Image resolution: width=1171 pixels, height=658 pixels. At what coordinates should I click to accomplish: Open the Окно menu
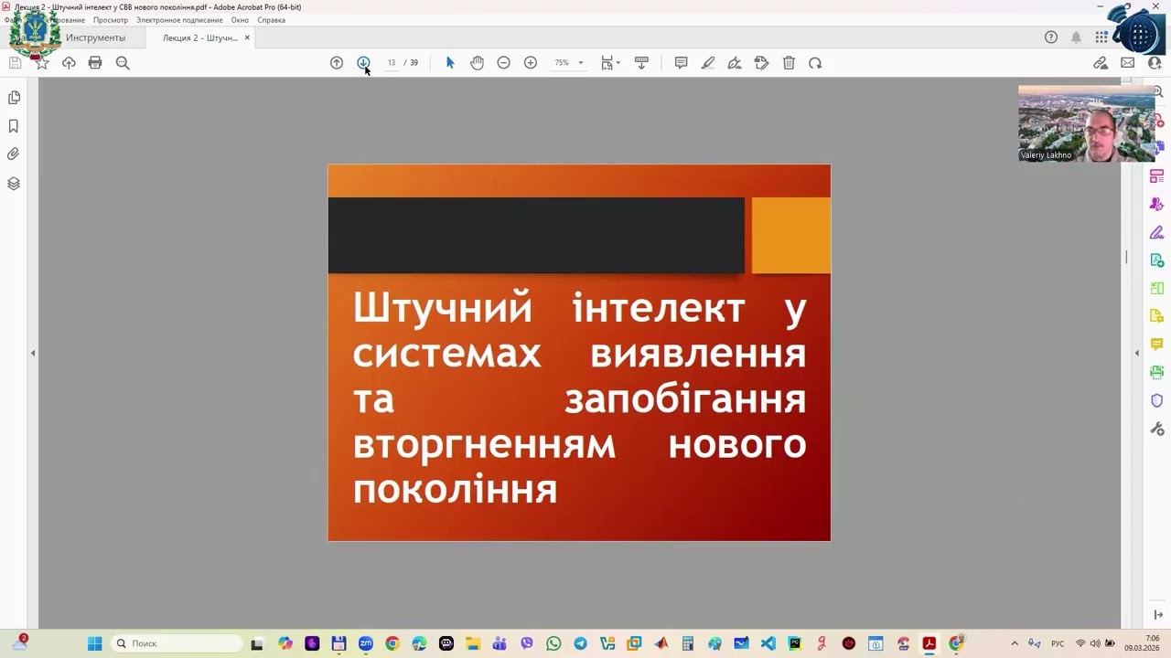[240, 20]
